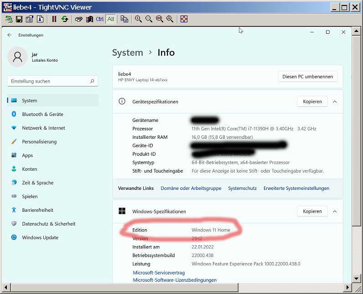Save connection with floppy disk icon
363x294 pixels.
tap(19, 19)
